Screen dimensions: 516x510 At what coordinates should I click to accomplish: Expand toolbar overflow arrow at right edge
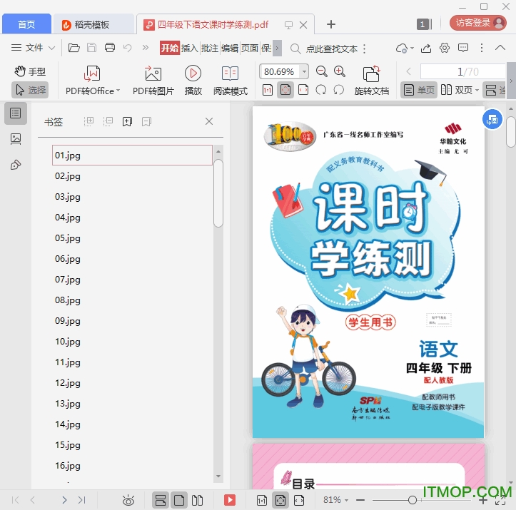point(511,81)
